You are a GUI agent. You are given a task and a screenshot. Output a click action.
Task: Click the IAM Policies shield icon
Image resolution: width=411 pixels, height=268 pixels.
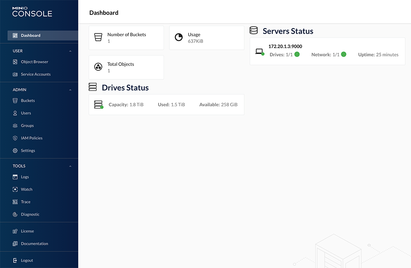pos(15,138)
